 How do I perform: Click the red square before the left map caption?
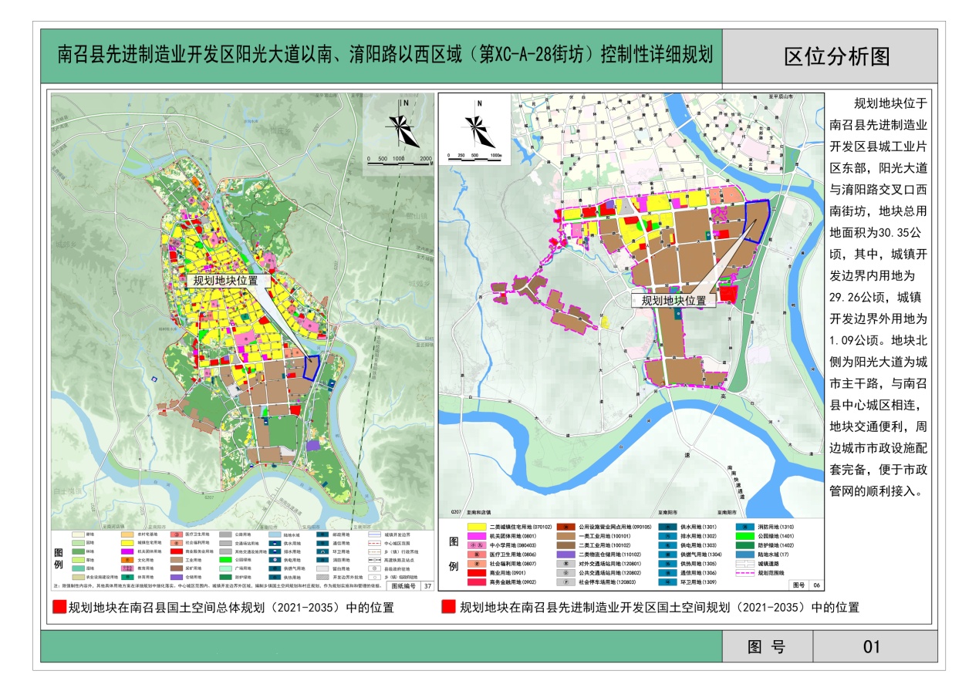point(59,608)
